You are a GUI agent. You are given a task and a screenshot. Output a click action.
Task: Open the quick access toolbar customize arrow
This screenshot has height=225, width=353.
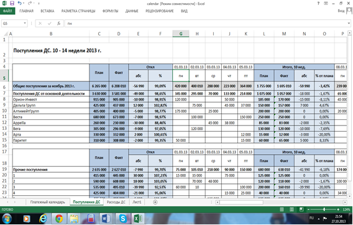click(39, 4)
